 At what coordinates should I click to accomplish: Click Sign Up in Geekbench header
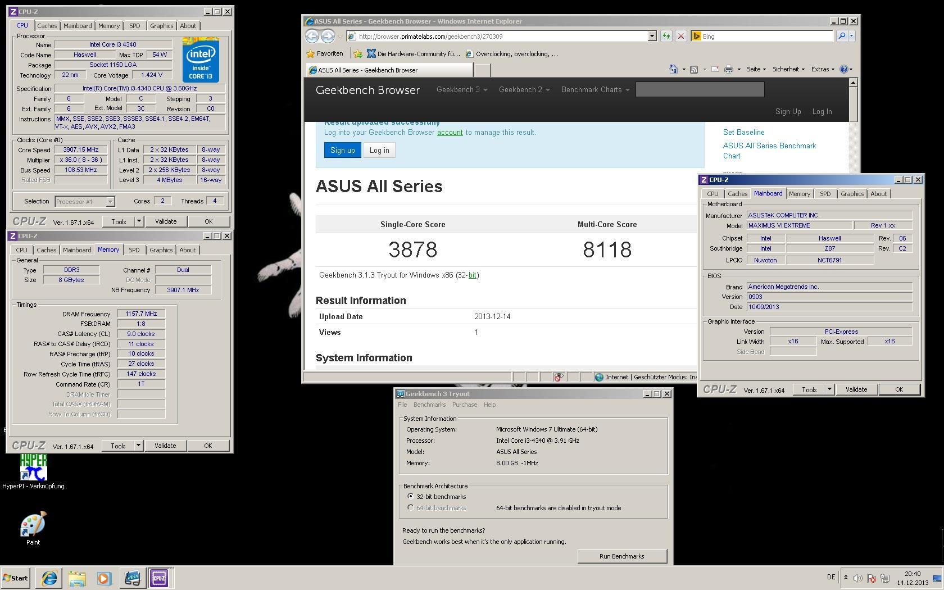(788, 111)
